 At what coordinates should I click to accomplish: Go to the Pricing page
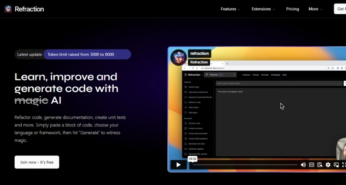click(292, 9)
